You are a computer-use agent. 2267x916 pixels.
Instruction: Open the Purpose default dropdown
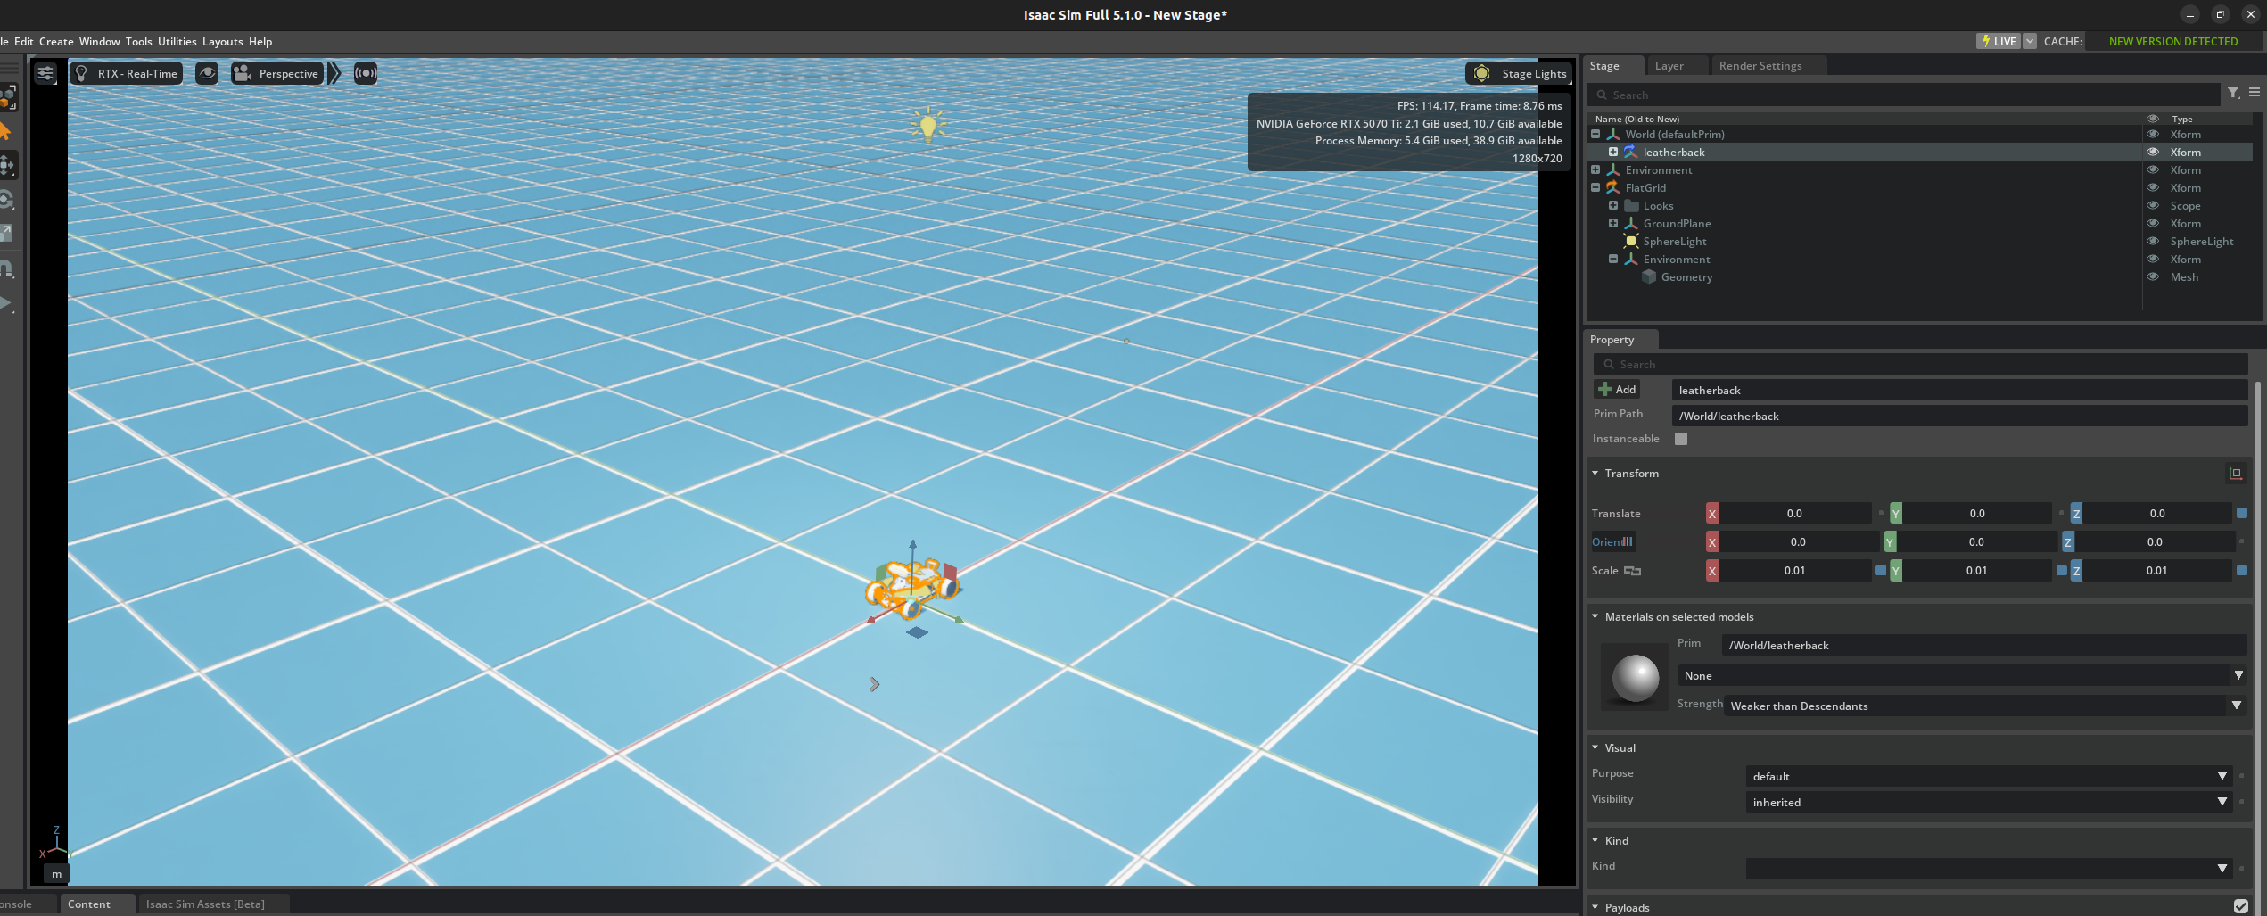point(1989,776)
